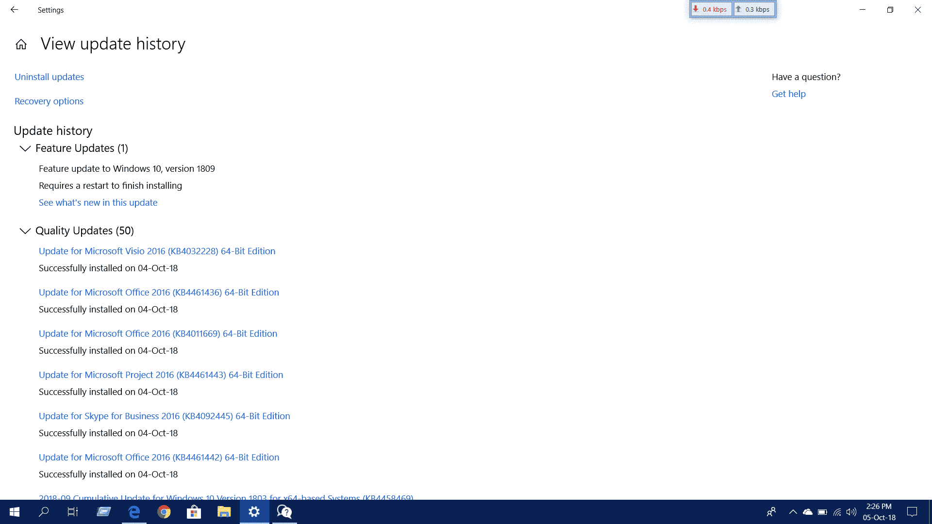Show hidden system tray icons
The image size is (932, 524).
click(x=793, y=512)
